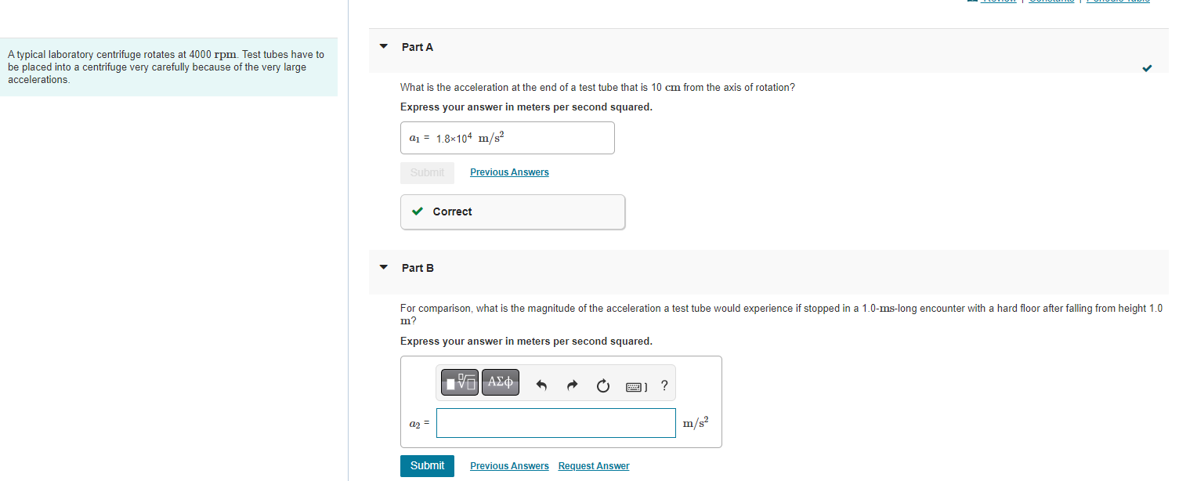Image resolution: width=1197 pixels, height=481 pixels.
Task: Click the green checkmark beside Part A
Action: (1147, 68)
